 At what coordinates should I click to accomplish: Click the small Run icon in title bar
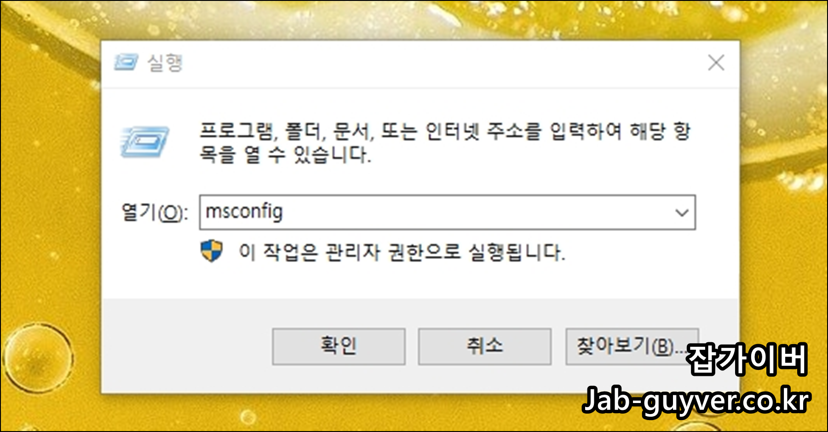[x=126, y=62]
